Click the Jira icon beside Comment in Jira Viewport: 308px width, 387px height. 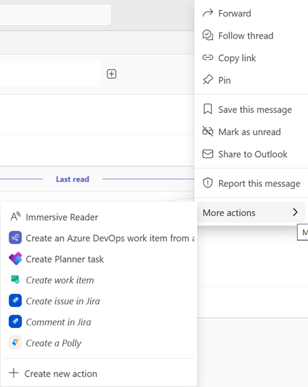(x=15, y=321)
